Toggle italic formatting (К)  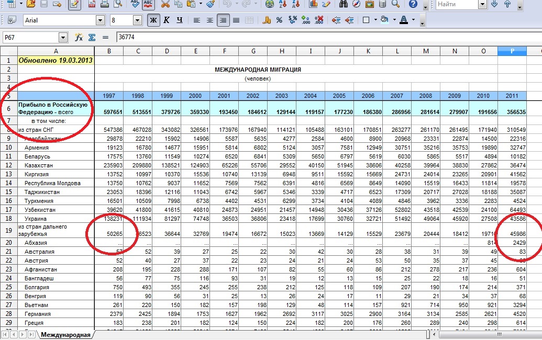point(167,20)
